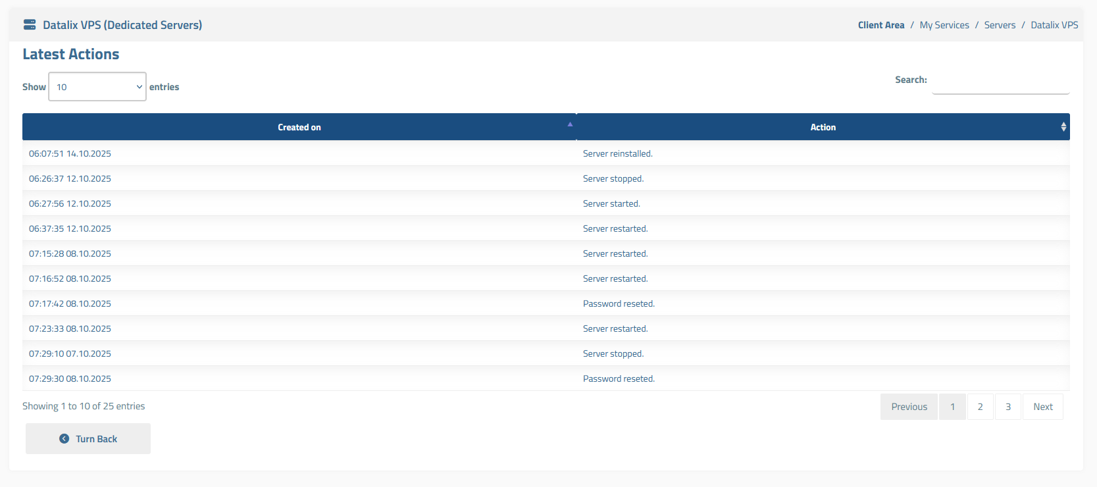Click the server icon beside Datalix VPS title
Viewport: 1097px width, 487px height.
point(30,25)
